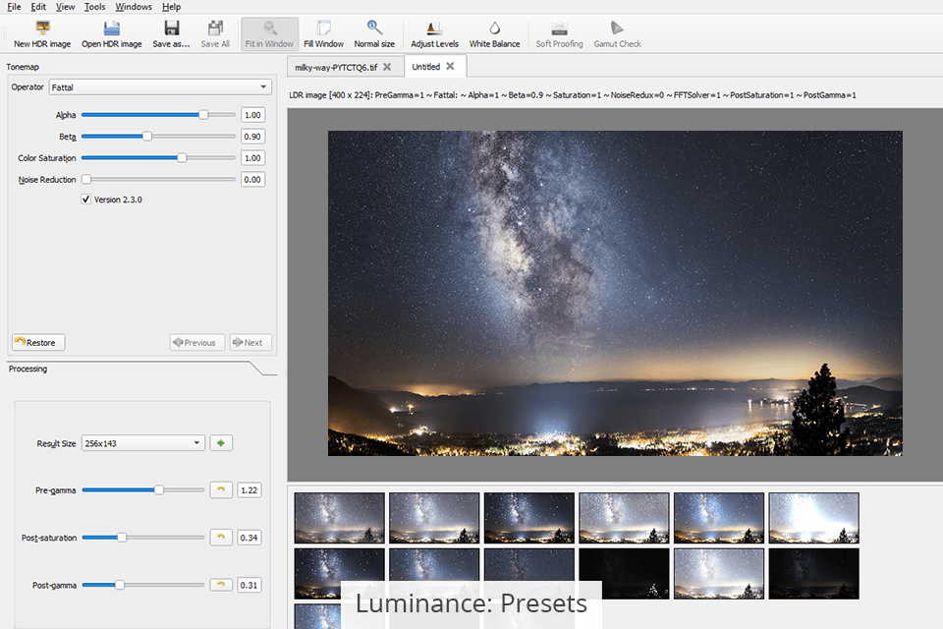Run the Gamut Check
The height and width of the screenshot is (629, 943).
[x=617, y=34]
